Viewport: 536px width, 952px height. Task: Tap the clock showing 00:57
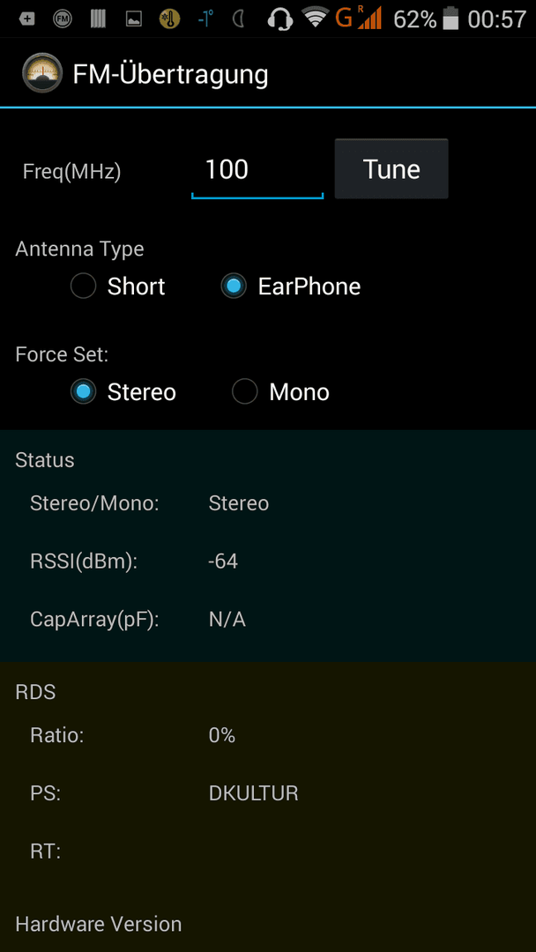(496, 19)
